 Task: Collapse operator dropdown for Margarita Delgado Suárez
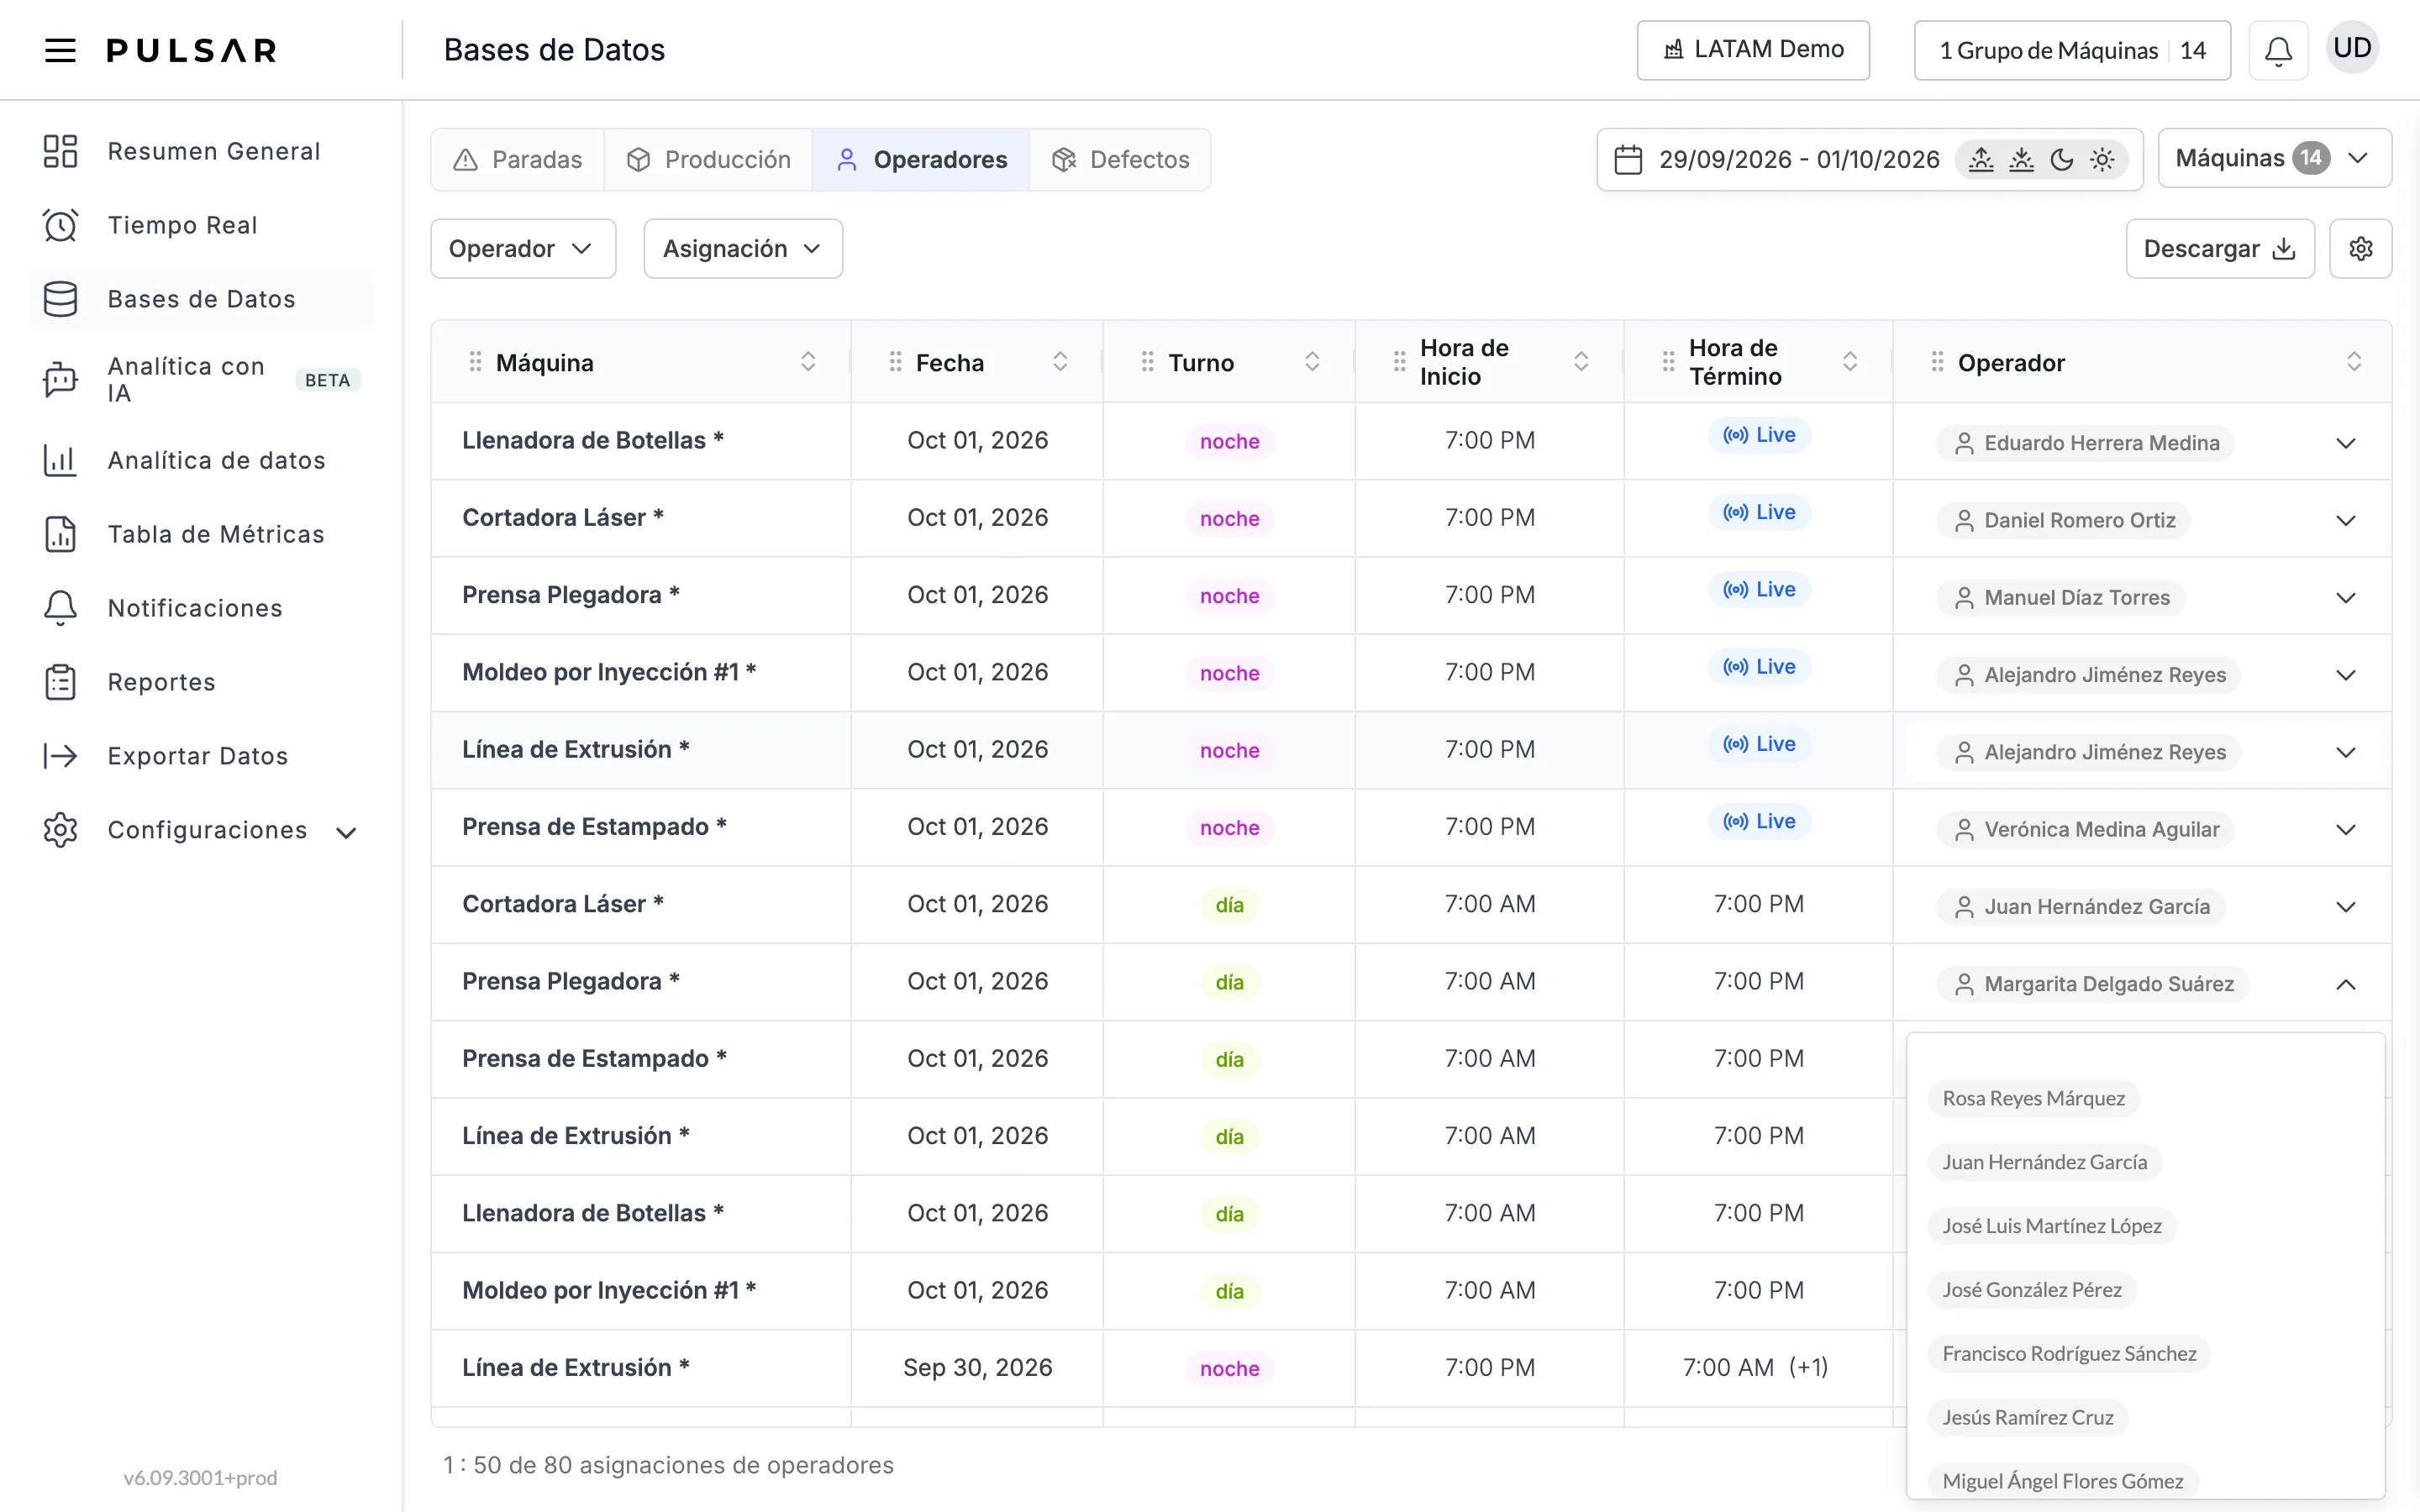pos(2345,984)
